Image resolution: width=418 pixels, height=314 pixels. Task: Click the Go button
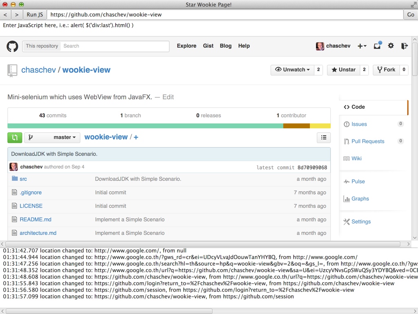point(411,15)
